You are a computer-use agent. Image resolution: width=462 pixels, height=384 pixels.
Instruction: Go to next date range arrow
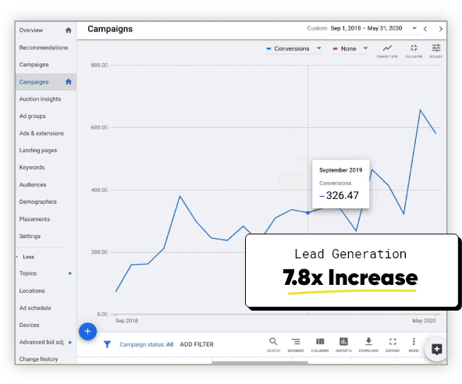(x=440, y=29)
